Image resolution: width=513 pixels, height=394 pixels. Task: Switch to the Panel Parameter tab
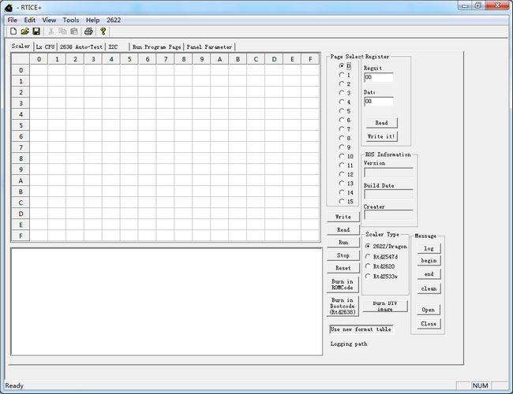pyautogui.click(x=209, y=46)
